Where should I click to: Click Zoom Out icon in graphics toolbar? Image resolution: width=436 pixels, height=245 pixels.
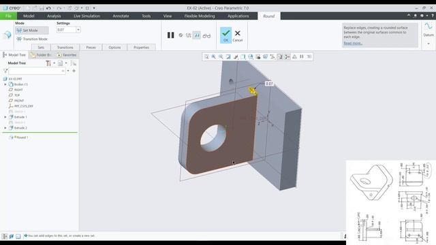click(221, 56)
